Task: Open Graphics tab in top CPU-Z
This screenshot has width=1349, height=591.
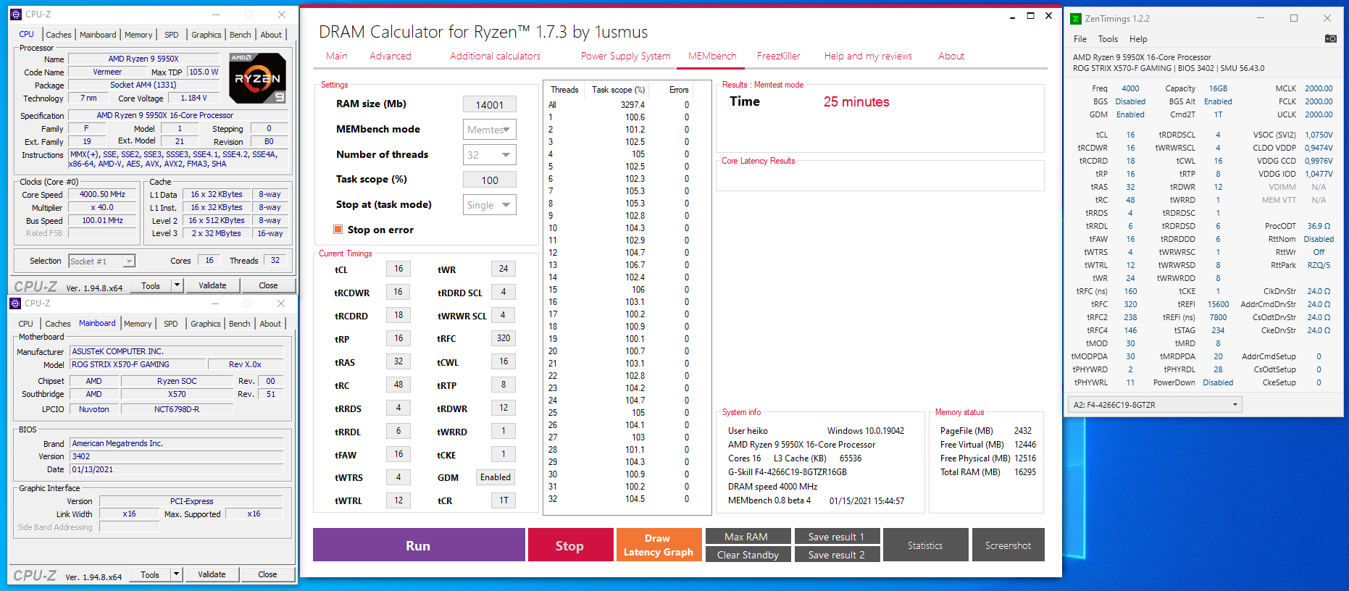Action: (x=206, y=35)
